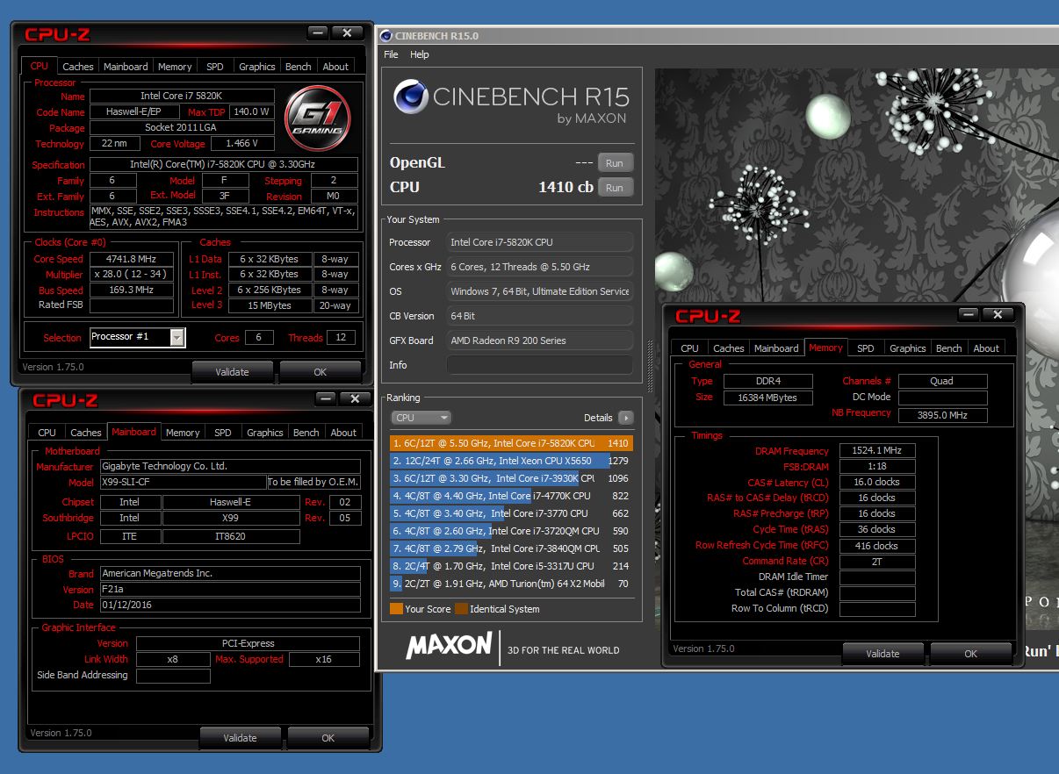Open the File menu in Cinebench
Viewport: 1059px width, 774px height.
[x=392, y=54]
